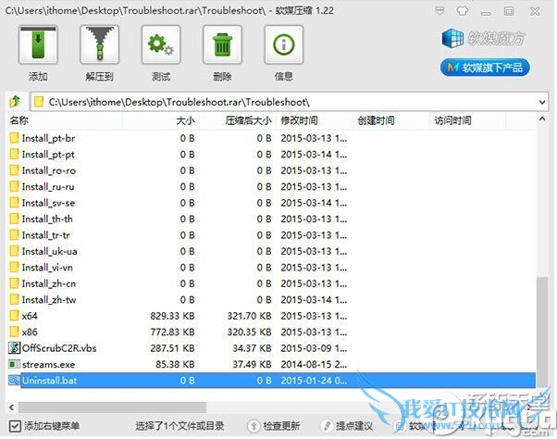Select folder icon of Install_zh-cn
Image resolution: width=557 pixels, height=439 pixels.
[x=14, y=283]
